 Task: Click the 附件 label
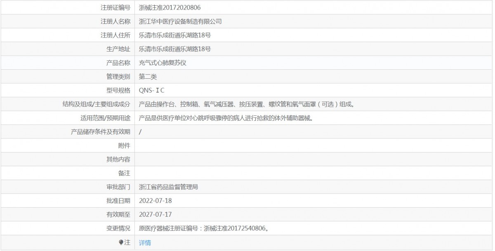point(124,146)
